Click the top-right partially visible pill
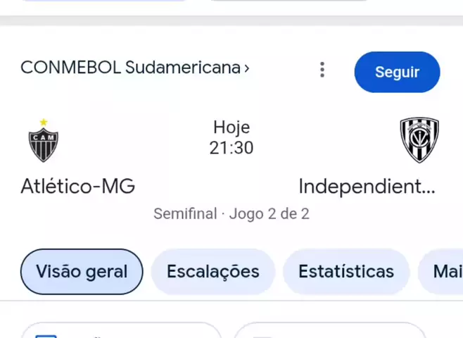 (288, 2)
